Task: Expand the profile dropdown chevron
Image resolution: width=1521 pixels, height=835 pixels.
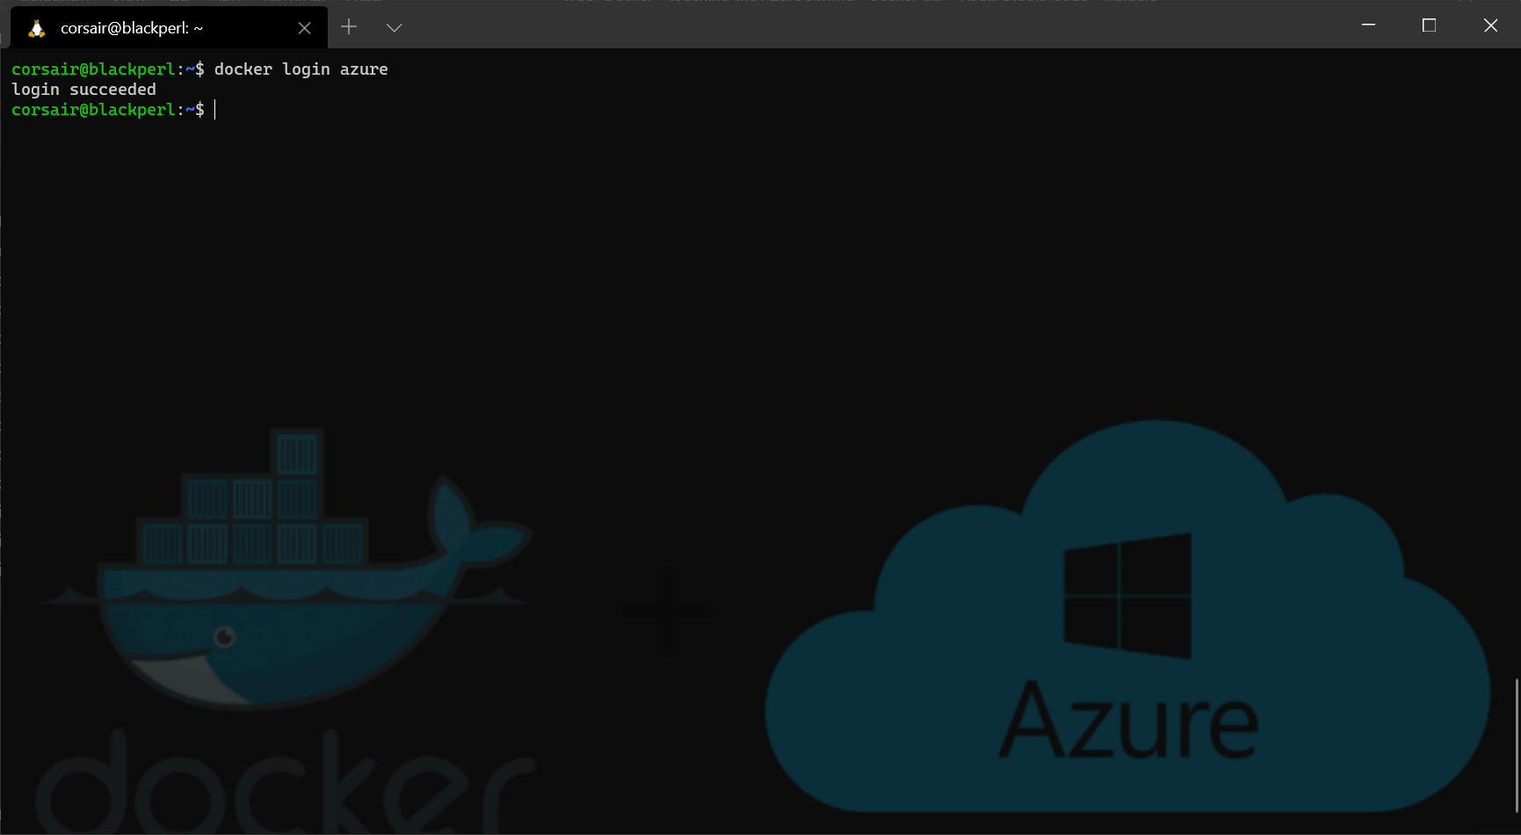Action: 394,28
